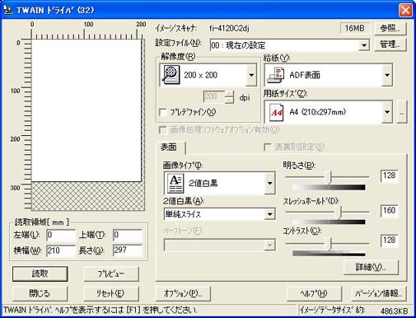Click the small button next to paper size
The image size is (416, 318).
(402, 112)
